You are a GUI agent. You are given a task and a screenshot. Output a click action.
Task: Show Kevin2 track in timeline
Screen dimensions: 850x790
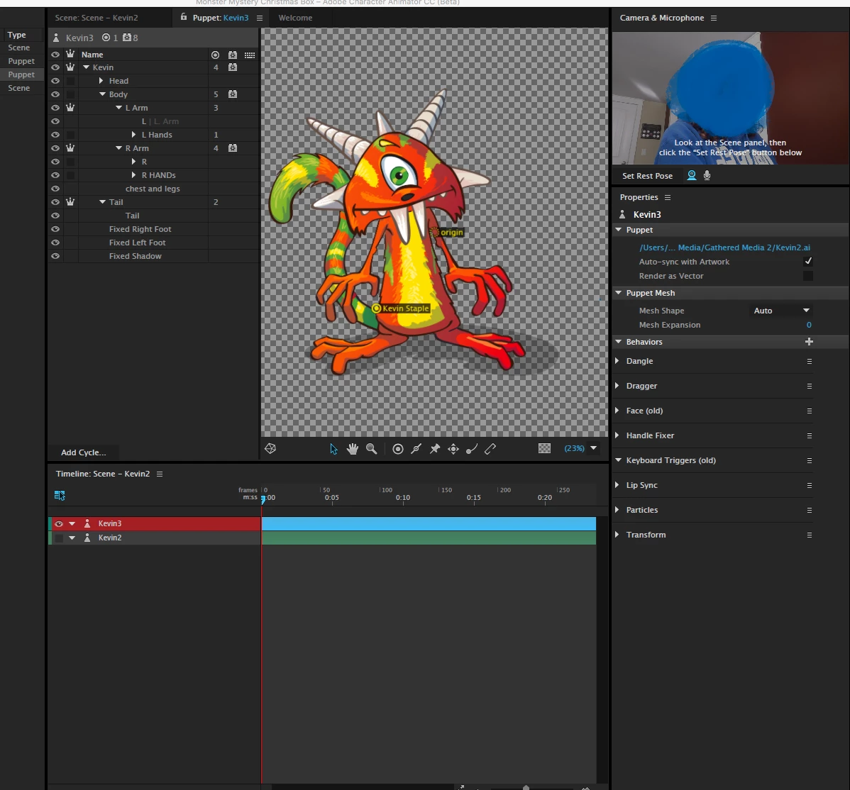[59, 538]
